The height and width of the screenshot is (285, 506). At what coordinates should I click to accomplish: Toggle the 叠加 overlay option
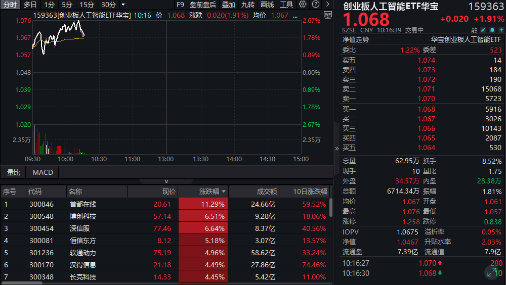tap(229, 5)
